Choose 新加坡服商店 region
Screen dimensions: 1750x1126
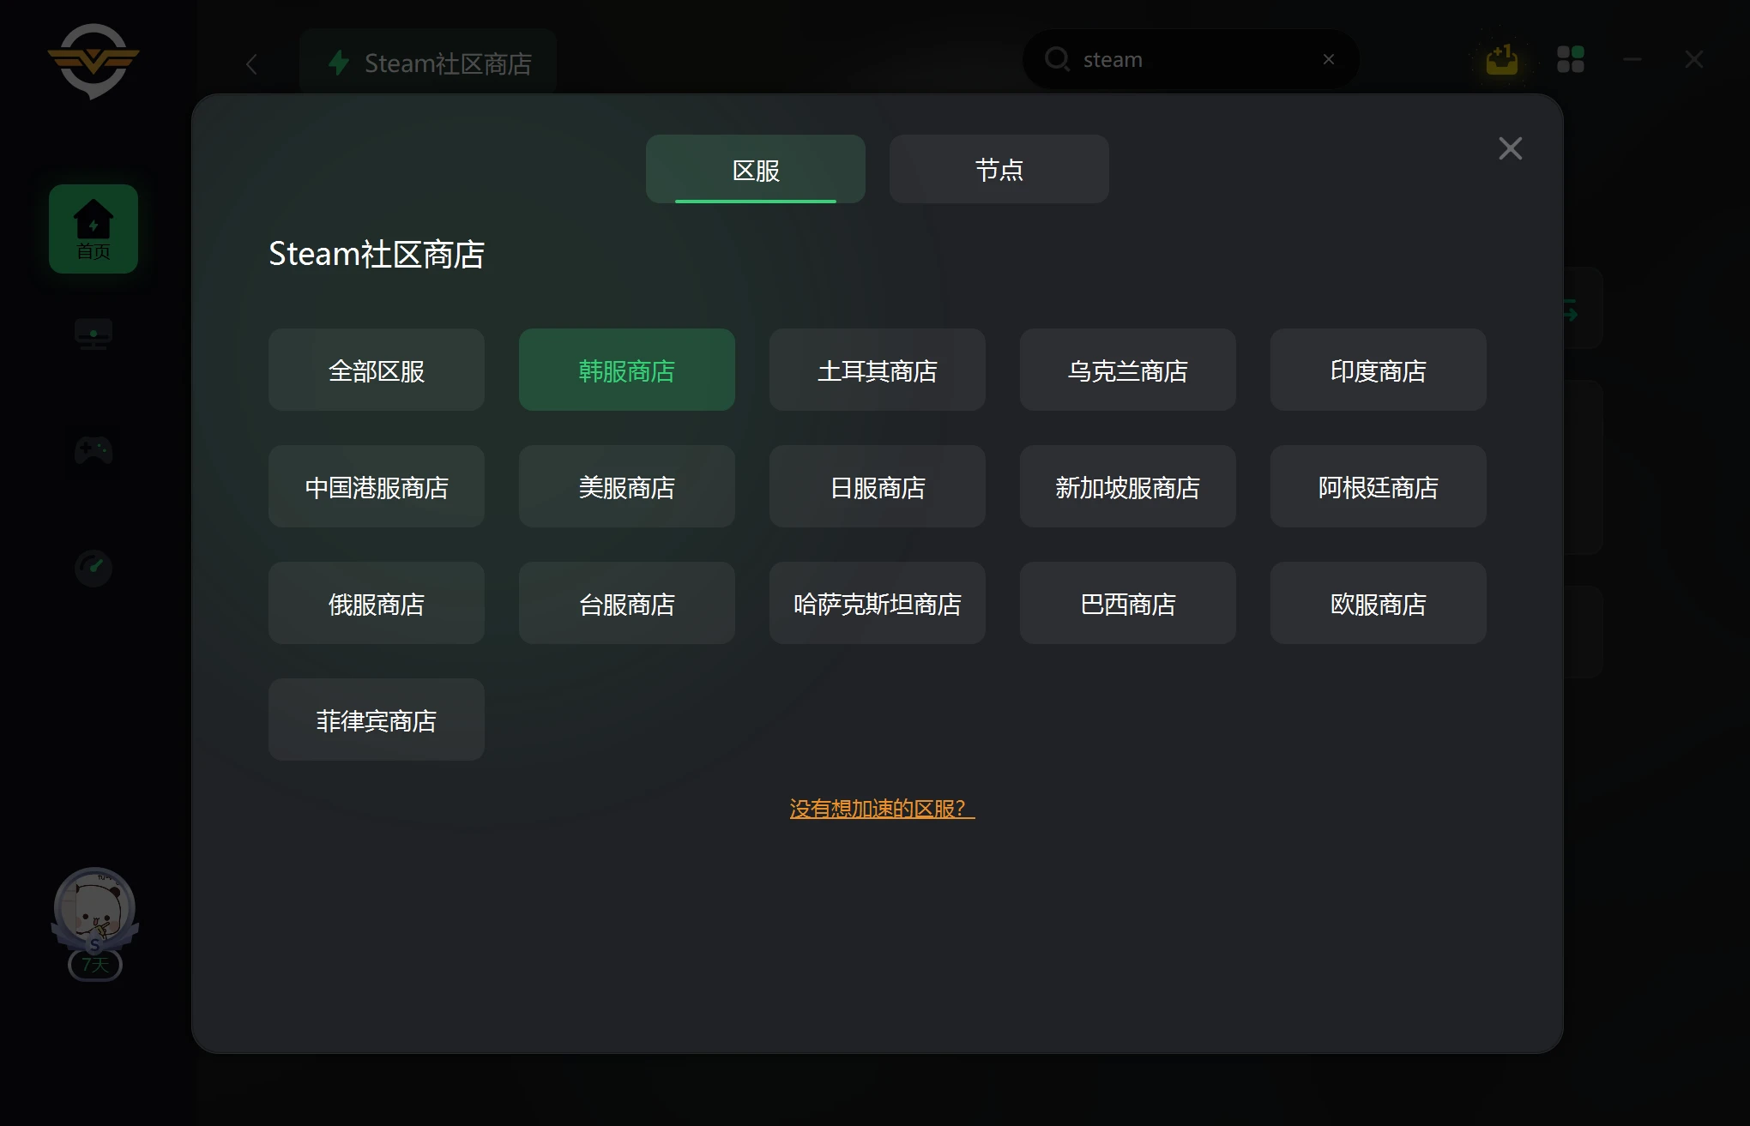click(x=1128, y=486)
